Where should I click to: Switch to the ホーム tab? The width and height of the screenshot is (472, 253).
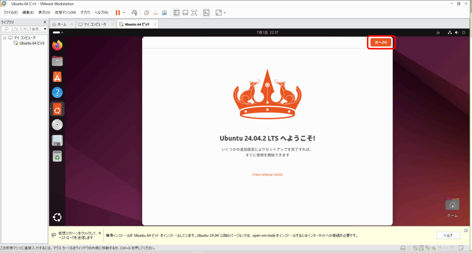[59, 24]
